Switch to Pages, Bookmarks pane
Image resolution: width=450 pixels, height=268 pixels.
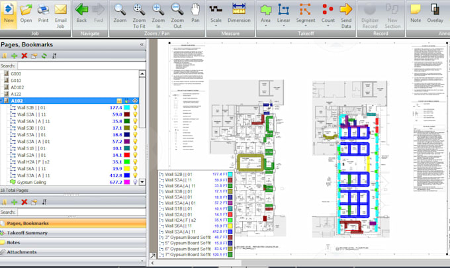click(73, 223)
